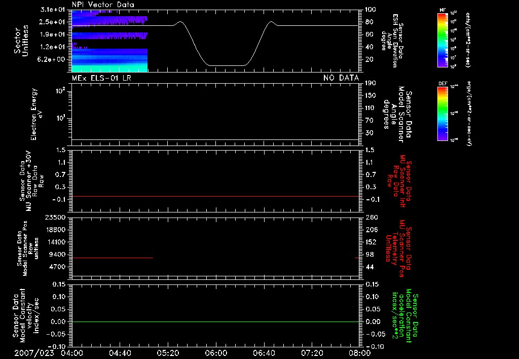Screen dimensions: 519x359
Task: Click the NF color bar legend
Action: pyautogui.click(x=442, y=40)
